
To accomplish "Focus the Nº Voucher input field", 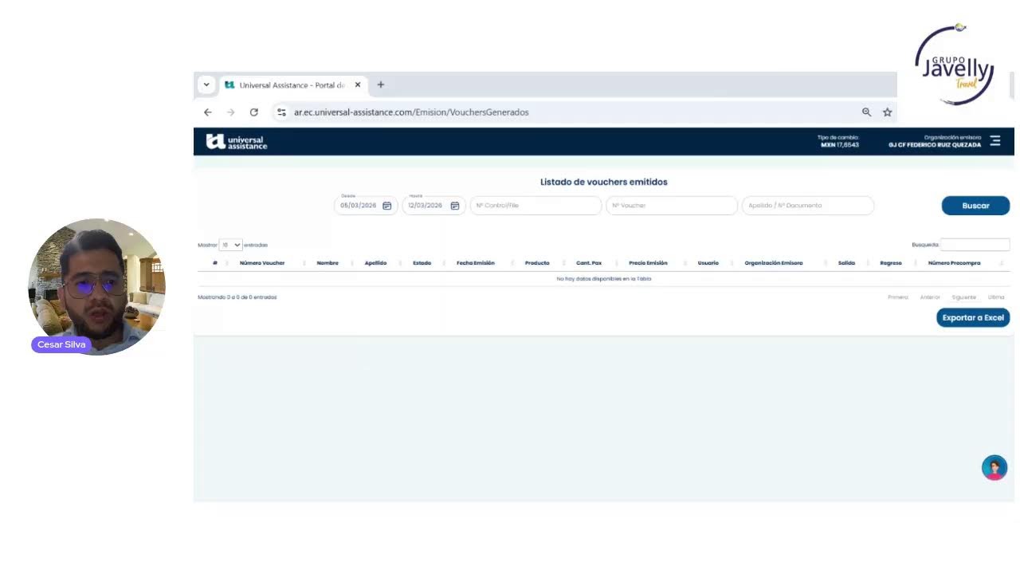I will point(672,206).
